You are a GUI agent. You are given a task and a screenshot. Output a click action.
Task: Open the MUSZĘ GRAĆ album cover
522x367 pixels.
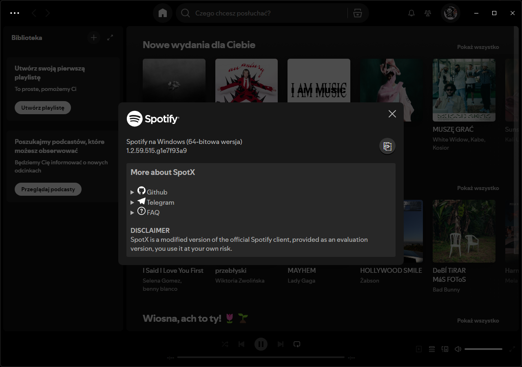click(464, 90)
